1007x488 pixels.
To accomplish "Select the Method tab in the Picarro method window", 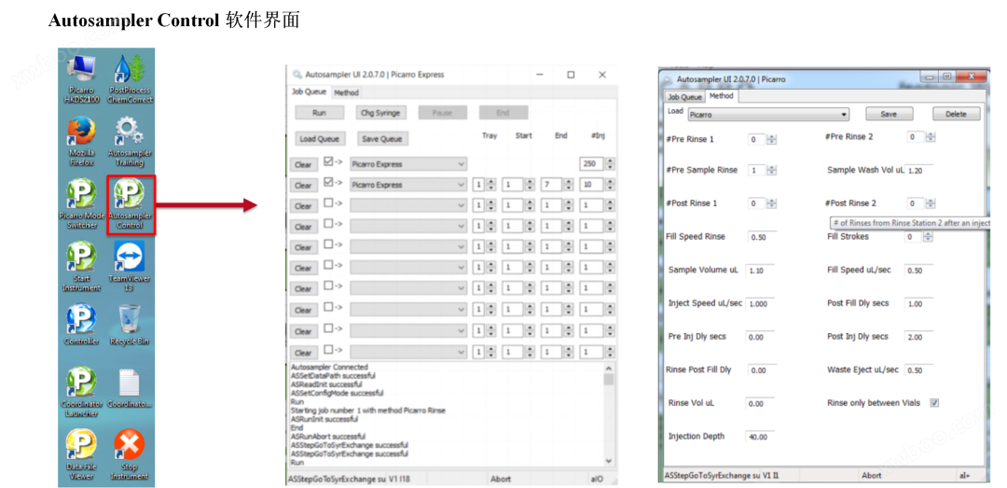I will [x=721, y=96].
